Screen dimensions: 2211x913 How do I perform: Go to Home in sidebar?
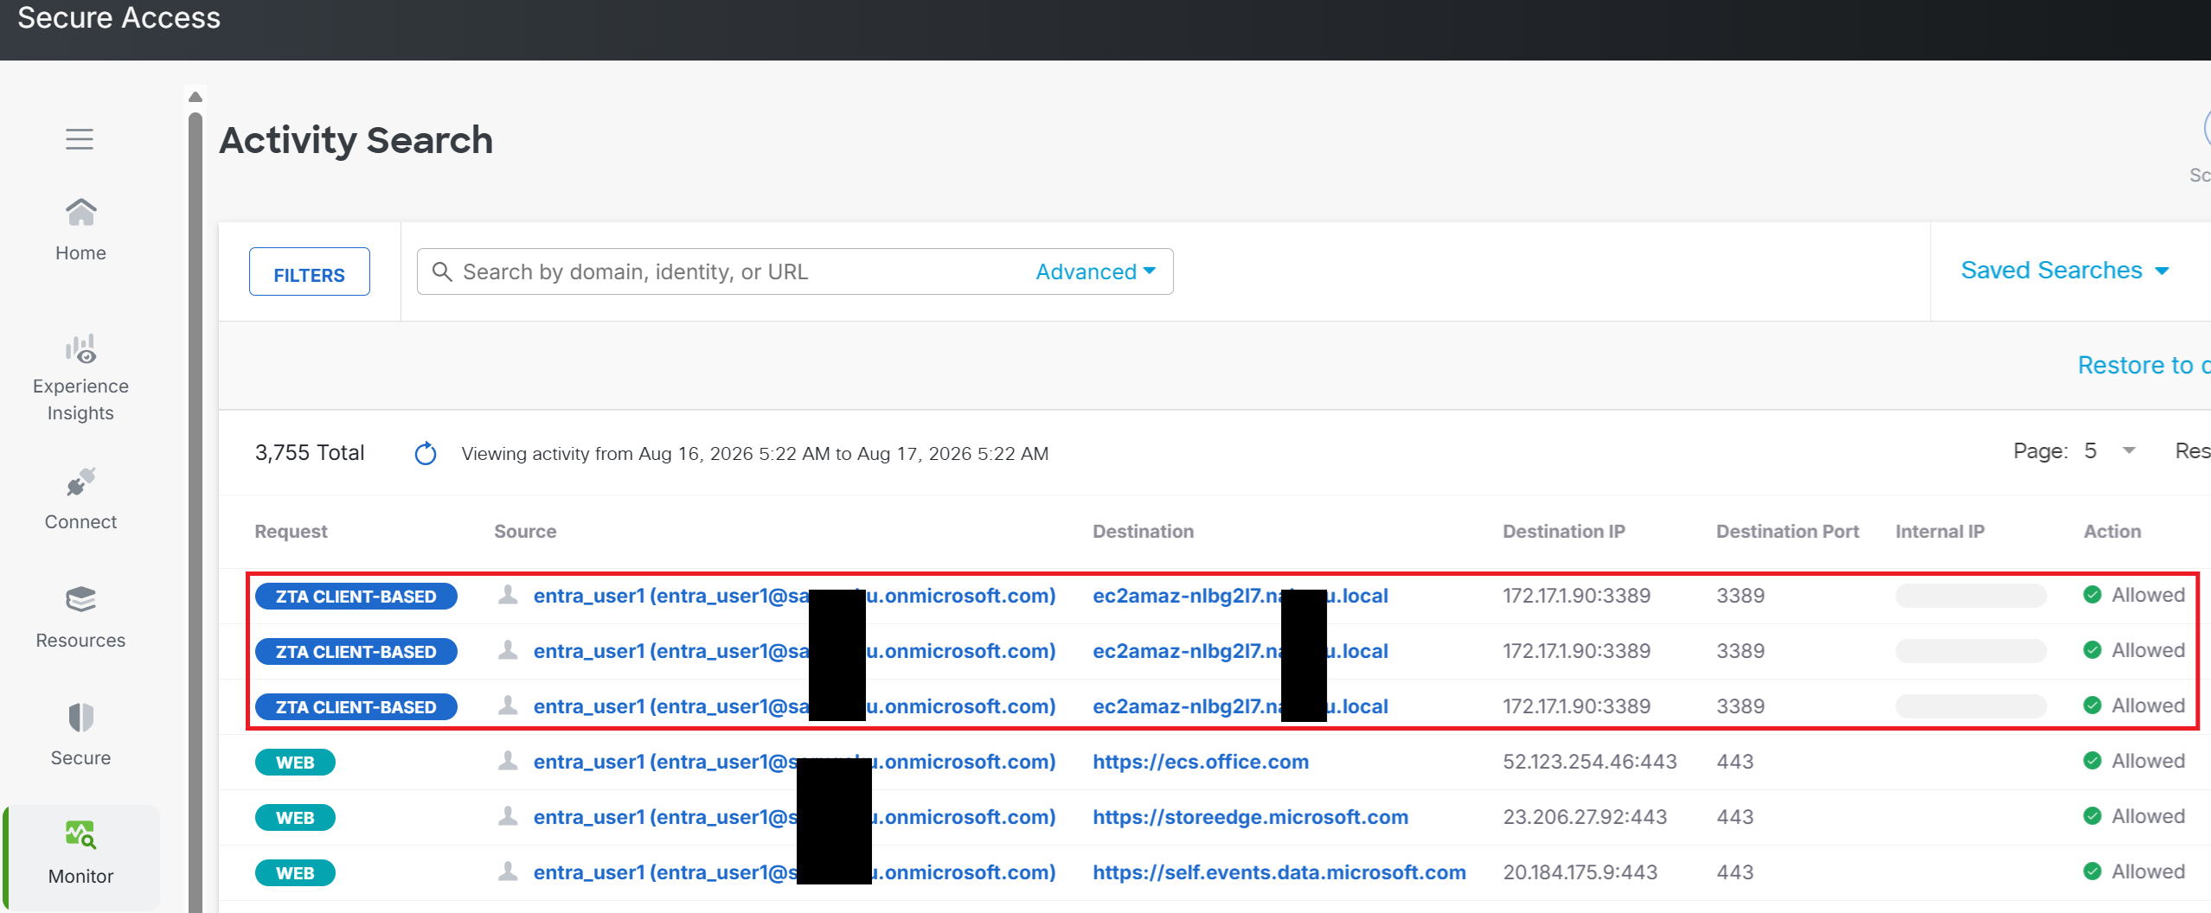[x=80, y=230]
